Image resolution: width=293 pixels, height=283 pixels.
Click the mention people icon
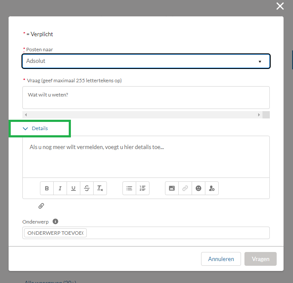[212, 188]
